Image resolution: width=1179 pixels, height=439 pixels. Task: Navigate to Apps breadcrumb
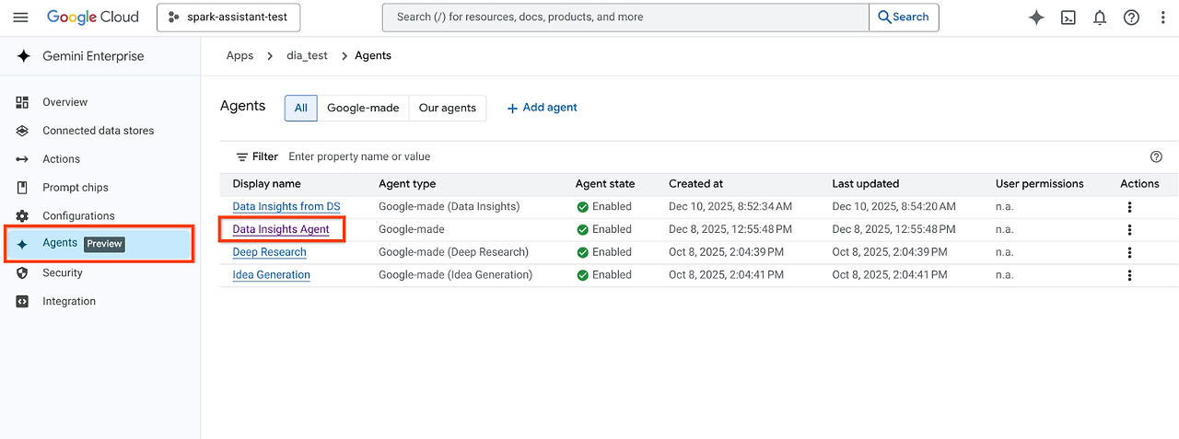[239, 55]
